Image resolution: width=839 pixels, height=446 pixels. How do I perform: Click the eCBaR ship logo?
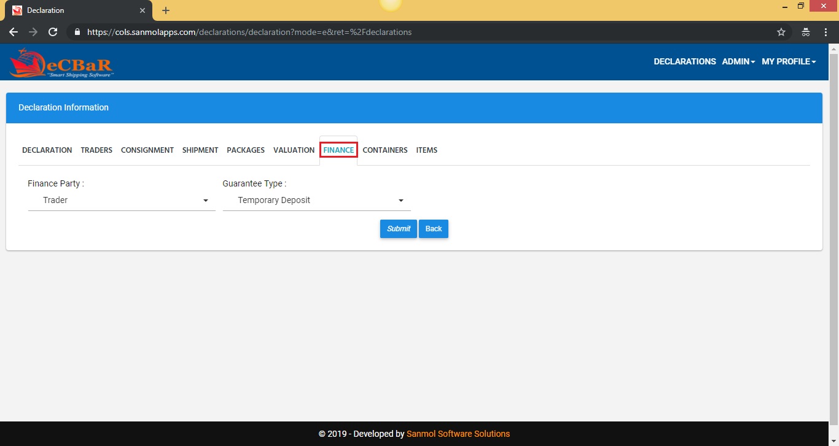point(61,63)
